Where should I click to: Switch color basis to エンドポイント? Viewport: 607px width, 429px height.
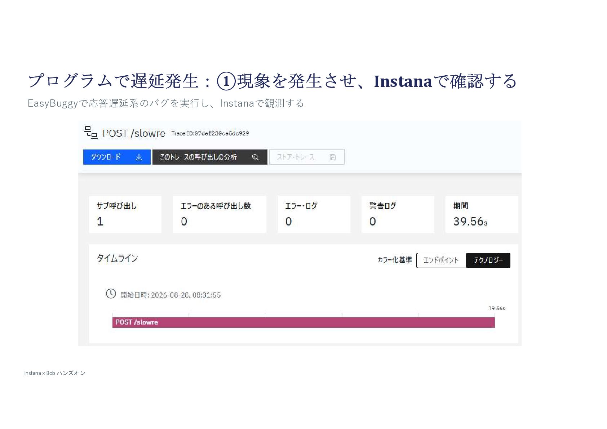(x=441, y=260)
